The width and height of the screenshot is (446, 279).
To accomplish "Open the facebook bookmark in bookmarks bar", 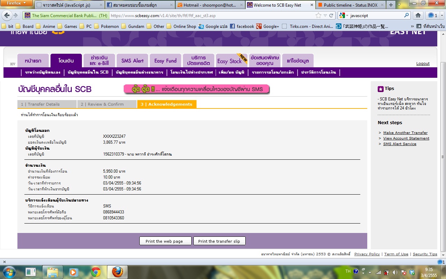I will pos(242,26).
